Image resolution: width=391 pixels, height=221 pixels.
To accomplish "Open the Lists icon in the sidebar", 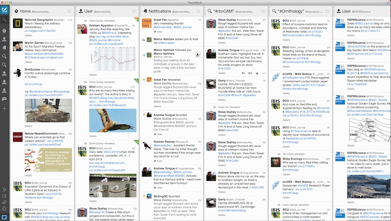I will 4,196.
